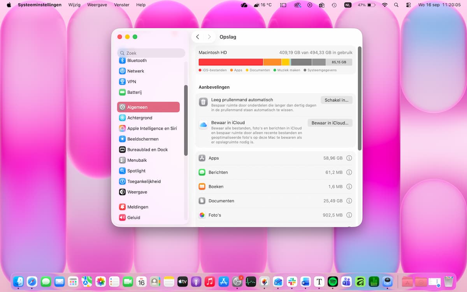This screenshot has width=467, height=292.
Task: Open the Wijzig menu
Action: click(75, 5)
